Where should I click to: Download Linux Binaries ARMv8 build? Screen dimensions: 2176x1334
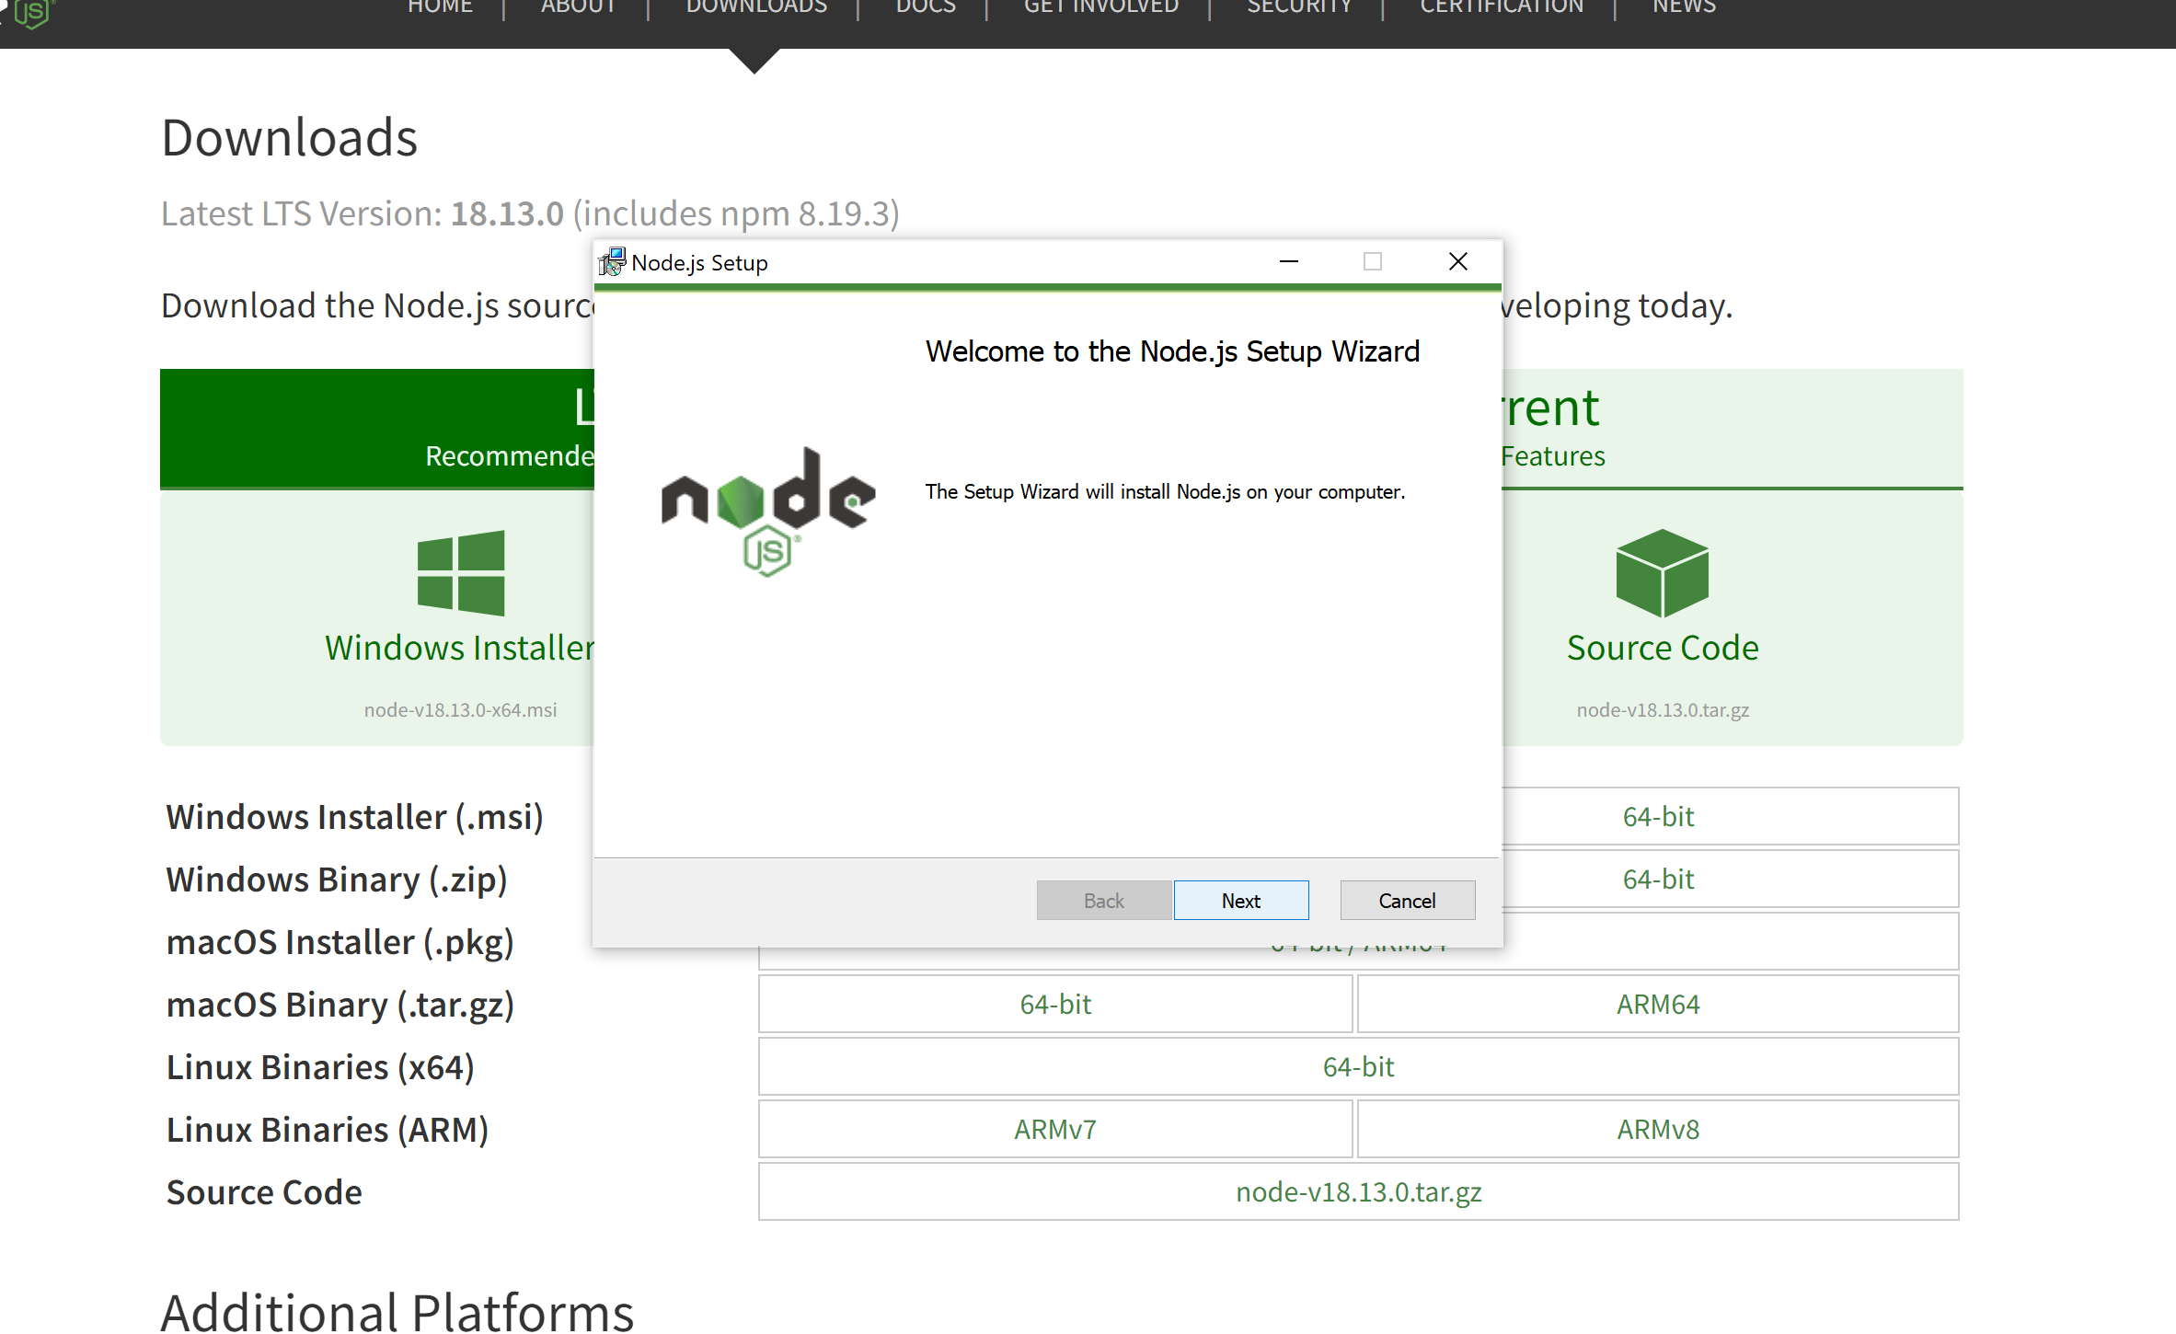(x=1658, y=1129)
